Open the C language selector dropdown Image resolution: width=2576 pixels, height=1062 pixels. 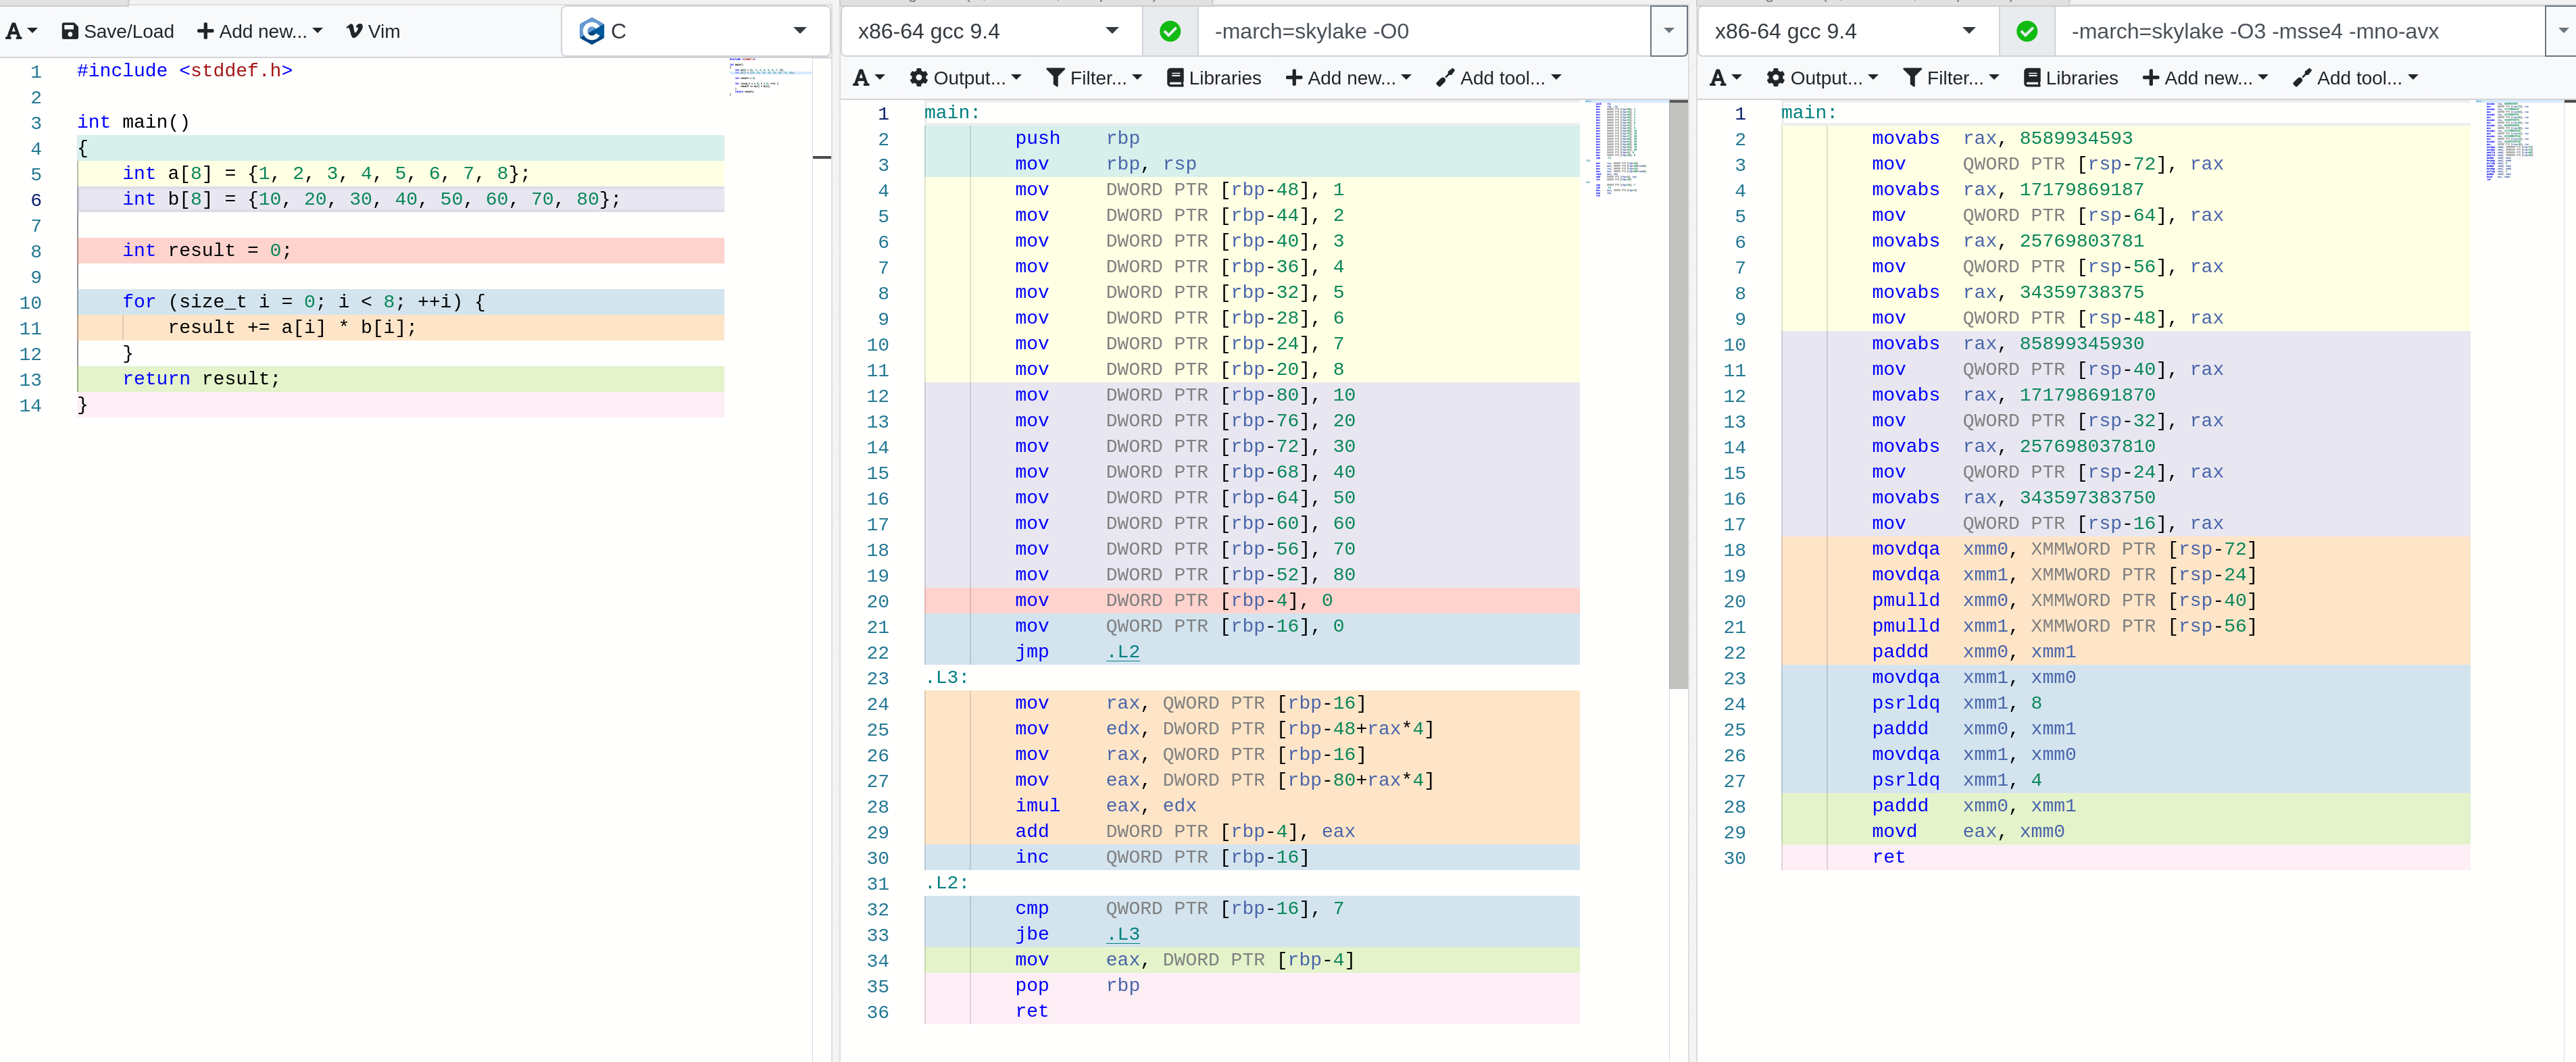695,32
